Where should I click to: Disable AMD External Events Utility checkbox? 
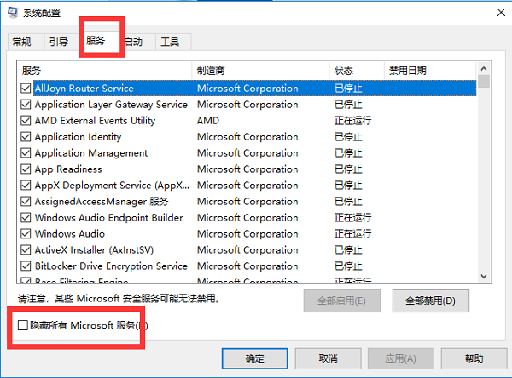click(x=26, y=121)
